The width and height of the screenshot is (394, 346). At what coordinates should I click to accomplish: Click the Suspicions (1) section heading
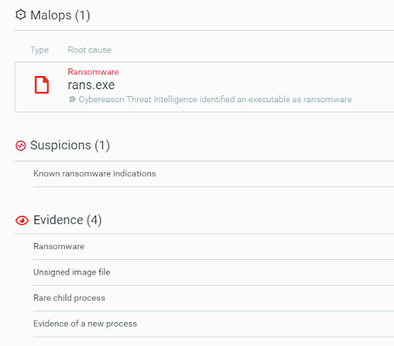coord(70,145)
